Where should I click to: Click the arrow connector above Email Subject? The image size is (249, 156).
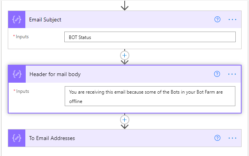click(x=125, y=6)
